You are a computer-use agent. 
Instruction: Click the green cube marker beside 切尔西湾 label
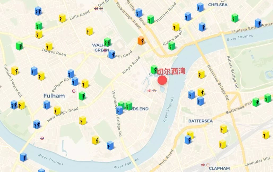click(154, 69)
